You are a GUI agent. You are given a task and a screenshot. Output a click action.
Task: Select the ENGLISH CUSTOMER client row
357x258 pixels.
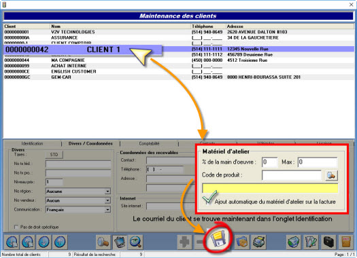coord(178,71)
